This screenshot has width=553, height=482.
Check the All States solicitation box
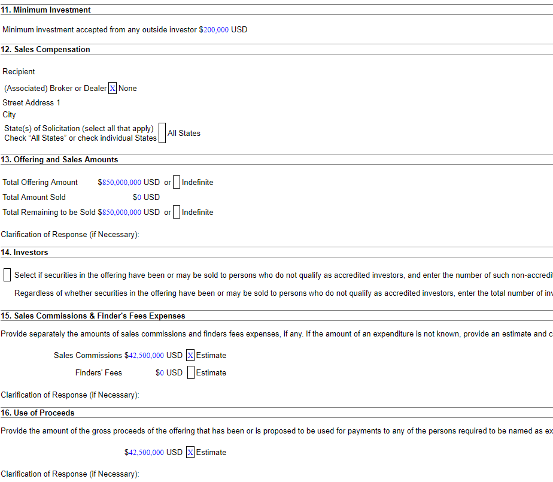162,133
